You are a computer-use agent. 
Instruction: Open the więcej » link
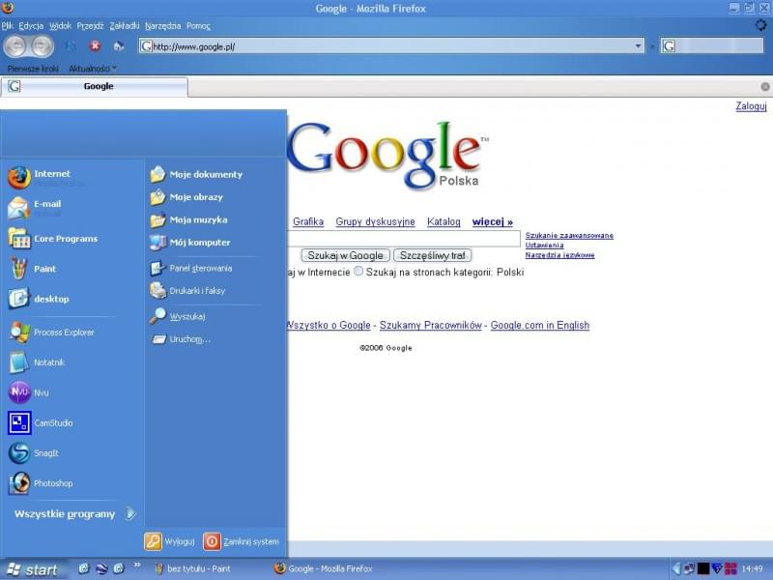click(492, 221)
